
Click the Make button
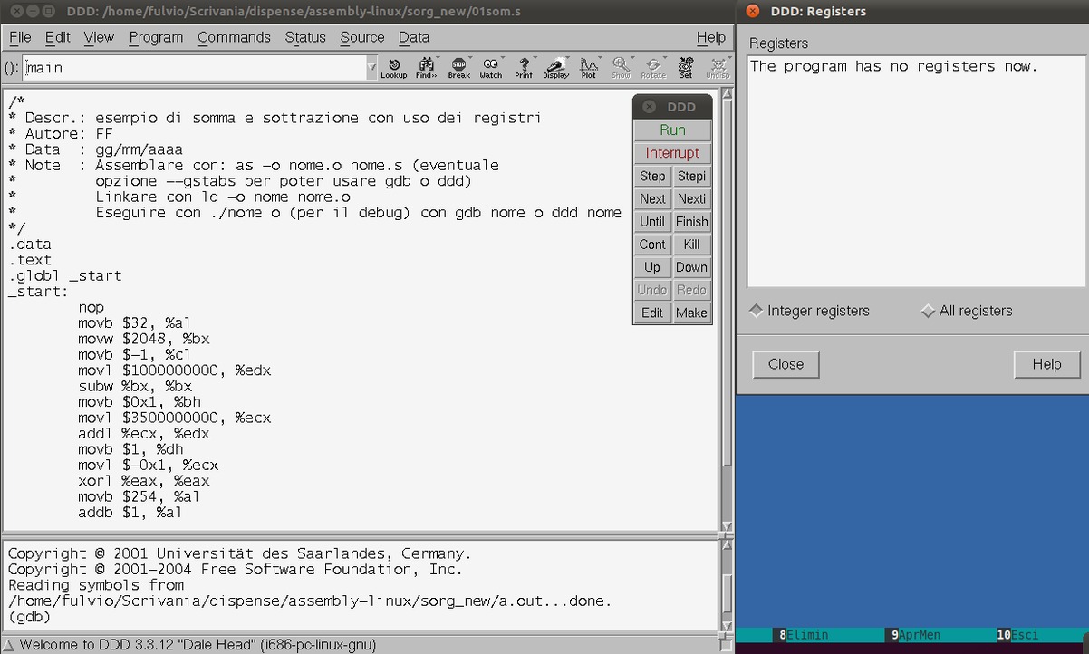coord(691,313)
